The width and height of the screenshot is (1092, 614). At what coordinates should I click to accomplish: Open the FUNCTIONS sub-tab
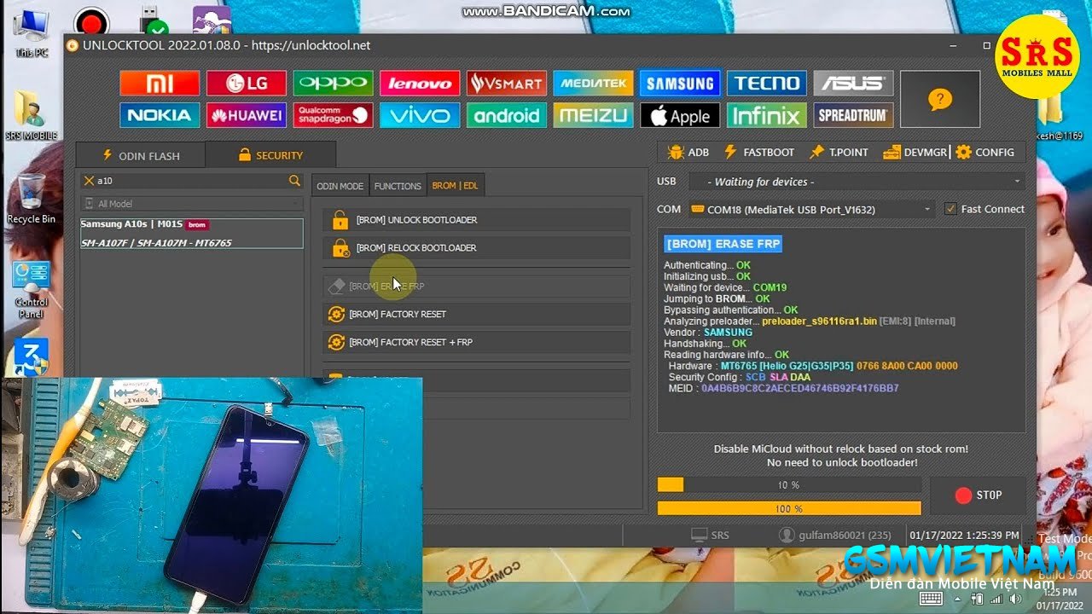click(398, 186)
